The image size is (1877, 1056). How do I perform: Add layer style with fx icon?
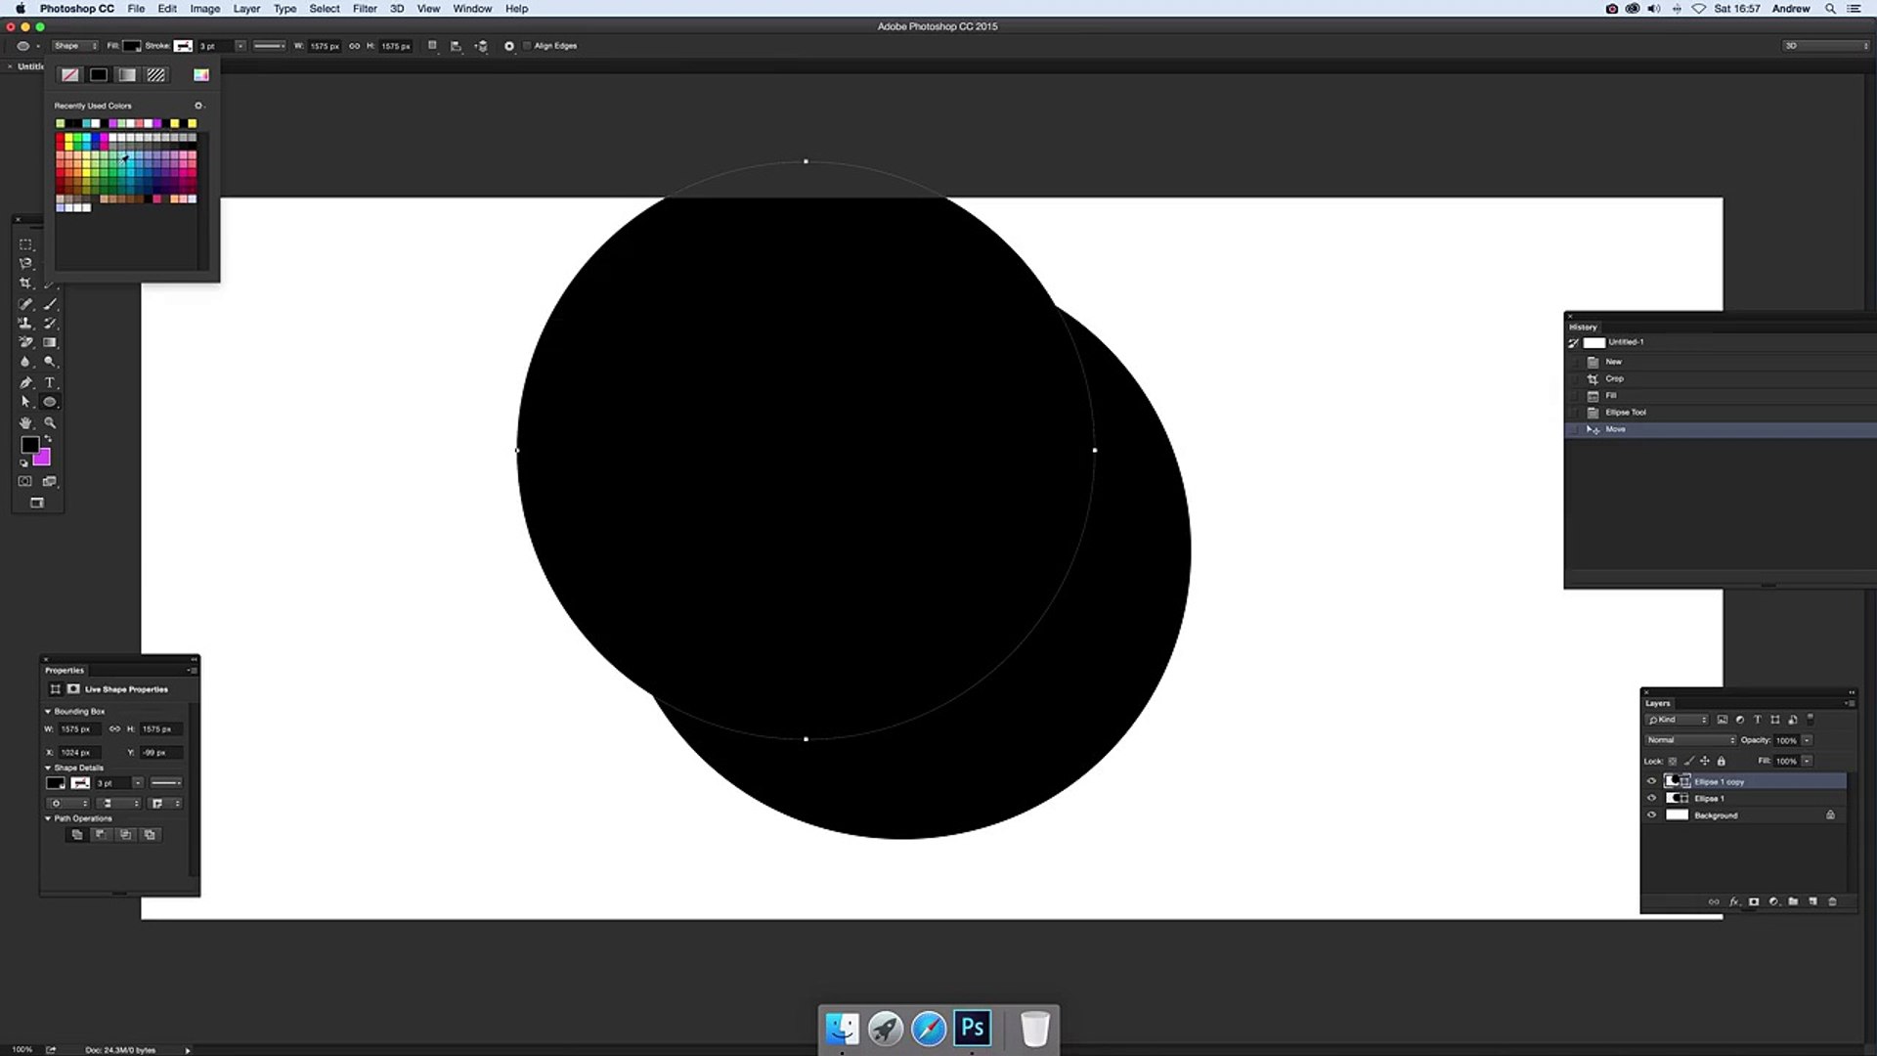coord(1733,902)
